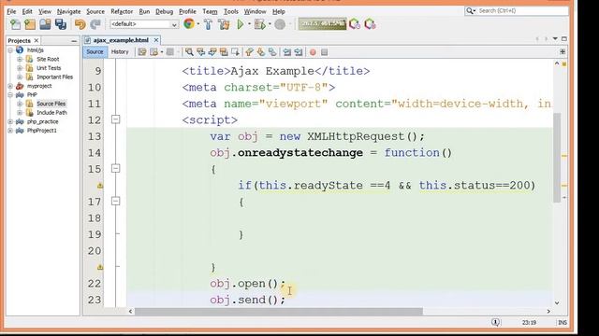Image resolution: width=599 pixels, height=336 pixels.
Task: Click the Shift Line Left icon
Action: tap(287, 52)
